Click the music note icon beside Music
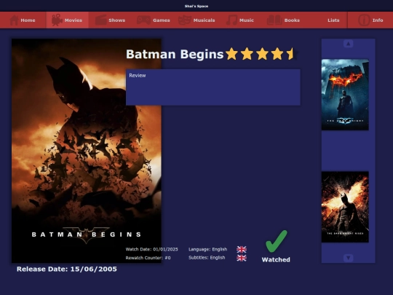 (231, 20)
